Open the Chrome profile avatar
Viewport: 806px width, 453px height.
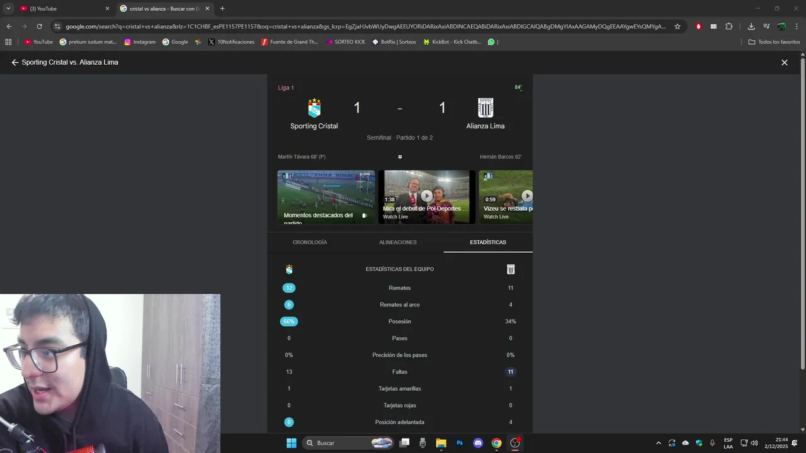click(x=781, y=26)
